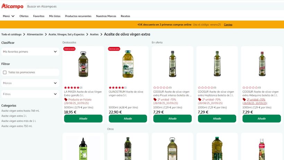Click the Alcampo logo
The height and width of the screenshot is (160, 284).
[x=12, y=6]
